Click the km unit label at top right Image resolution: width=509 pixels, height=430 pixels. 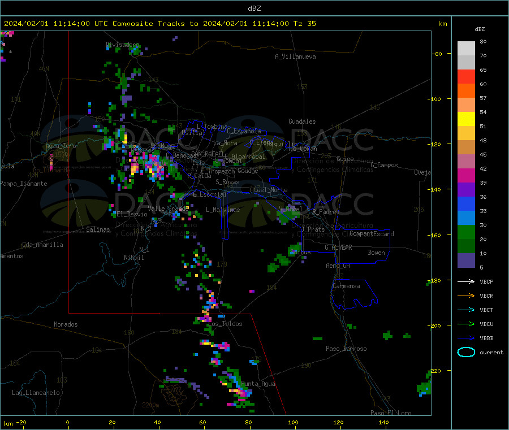(x=442, y=24)
